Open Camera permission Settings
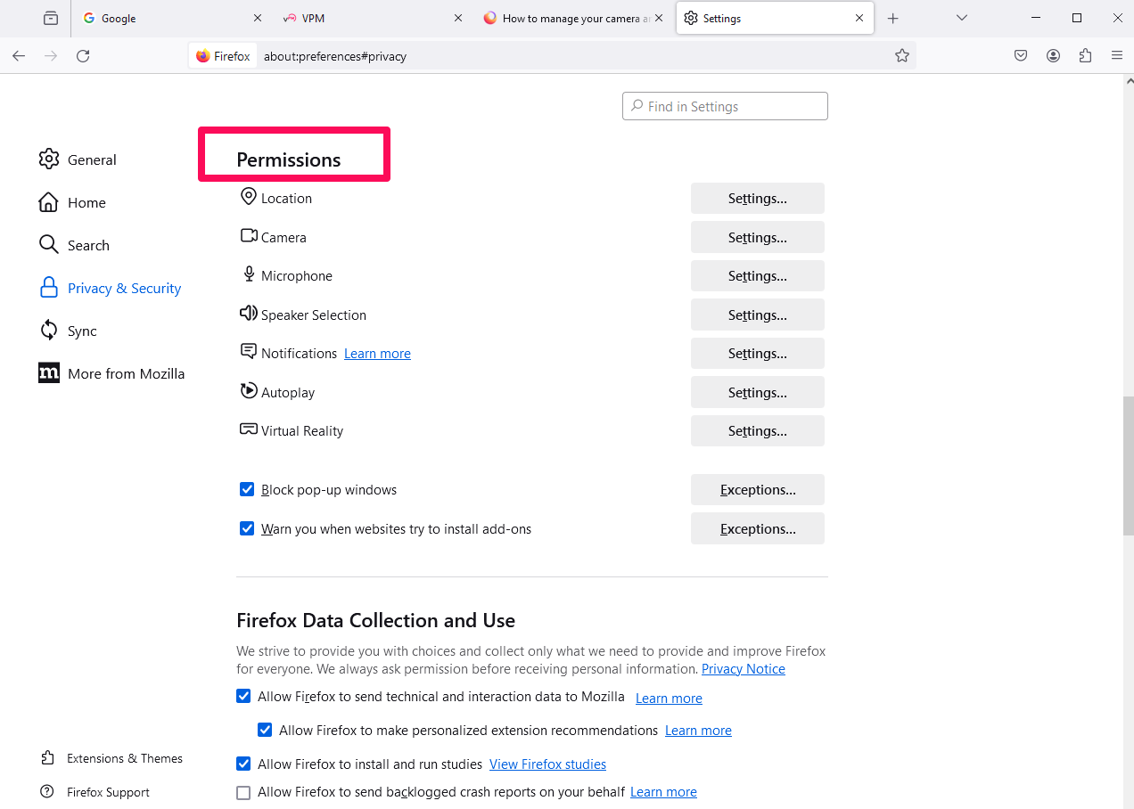The height and width of the screenshot is (809, 1134). click(x=757, y=237)
